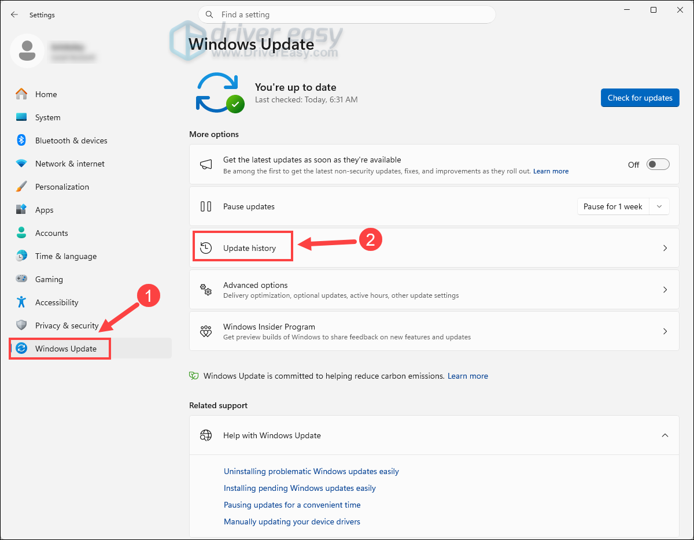Open Network & internet settings
Image resolution: width=694 pixels, height=540 pixels.
click(91, 164)
